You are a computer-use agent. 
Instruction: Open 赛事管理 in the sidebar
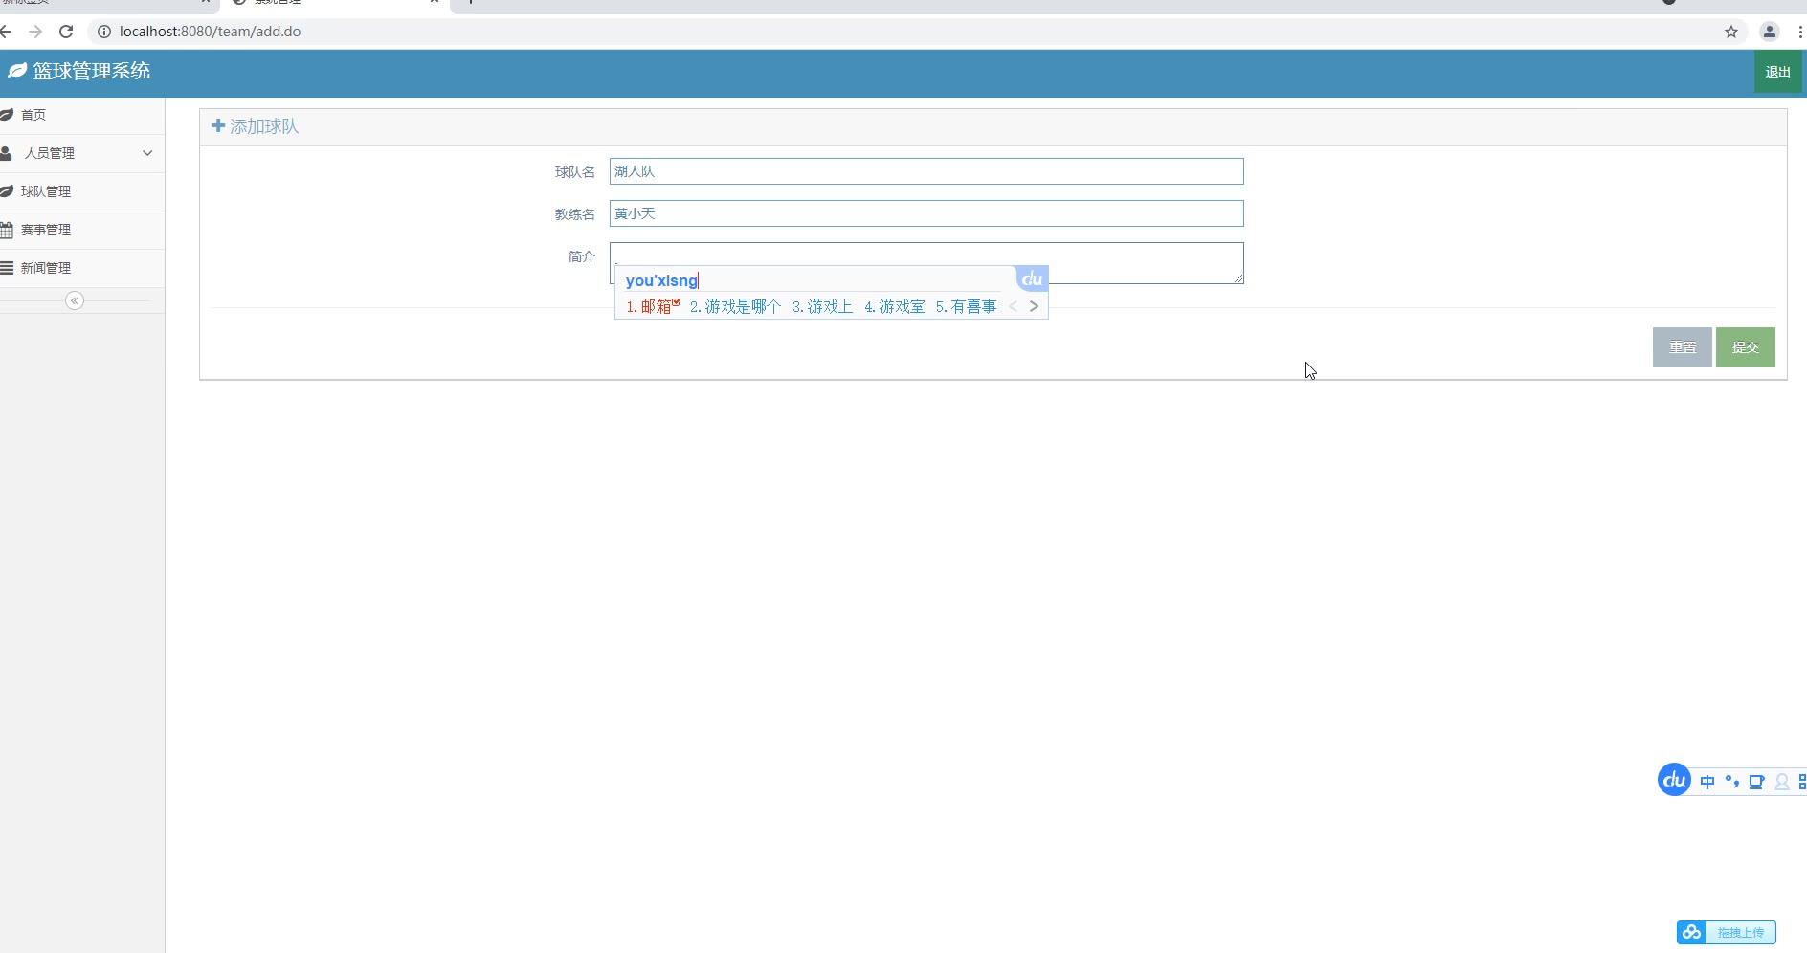82,230
